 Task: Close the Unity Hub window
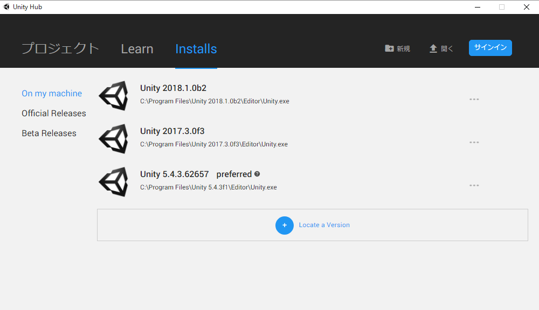[x=526, y=7]
